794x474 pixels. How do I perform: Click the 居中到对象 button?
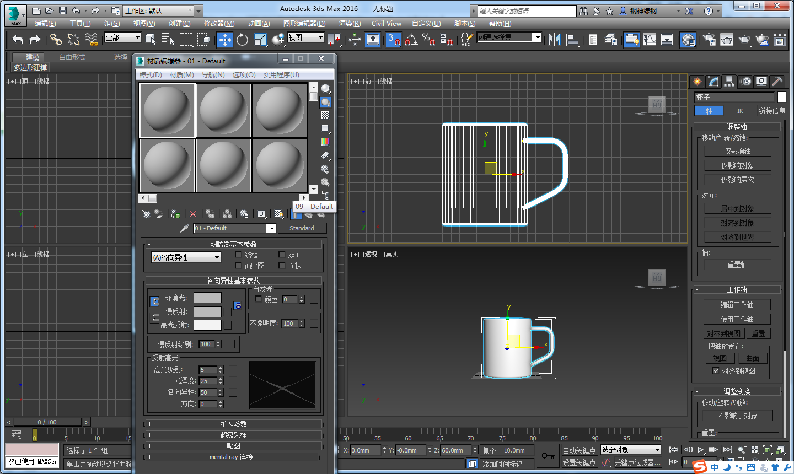737,208
